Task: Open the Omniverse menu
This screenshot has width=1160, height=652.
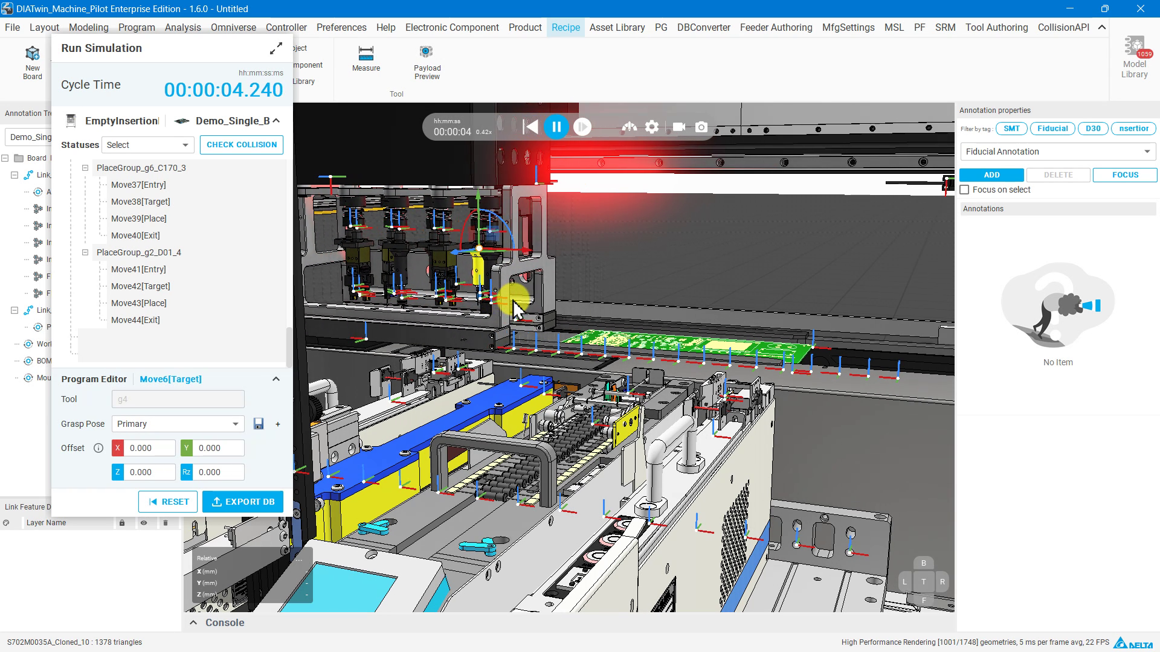Action: click(x=233, y=27)
